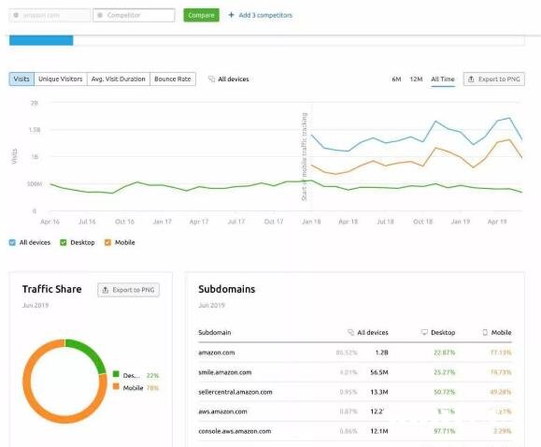Click the Subdomain column header

tap(215, 332)
